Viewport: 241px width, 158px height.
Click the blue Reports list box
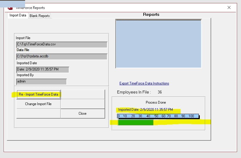pyautogui.click(x=158, y=44)
